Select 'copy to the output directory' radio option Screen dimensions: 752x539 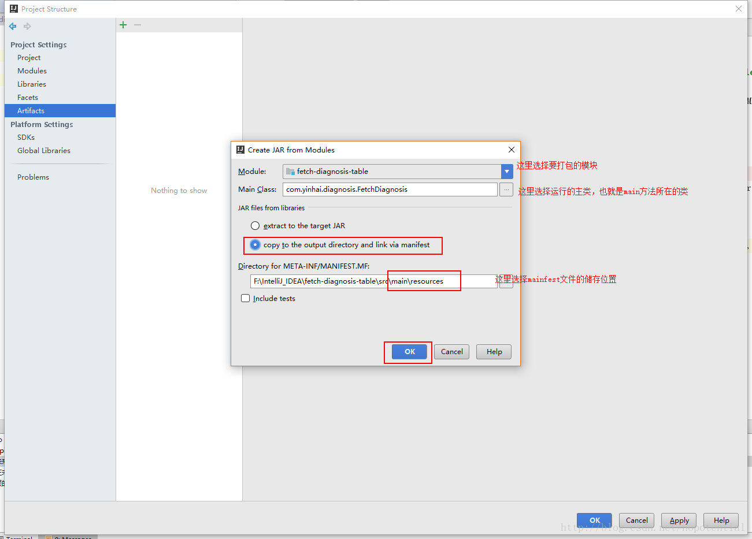tap(255, 245)
